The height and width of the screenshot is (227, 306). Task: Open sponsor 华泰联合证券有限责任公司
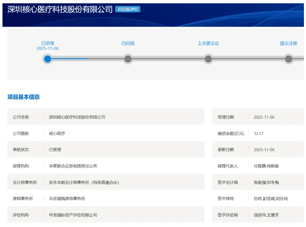pyautogui.click(x=73, y=166)
